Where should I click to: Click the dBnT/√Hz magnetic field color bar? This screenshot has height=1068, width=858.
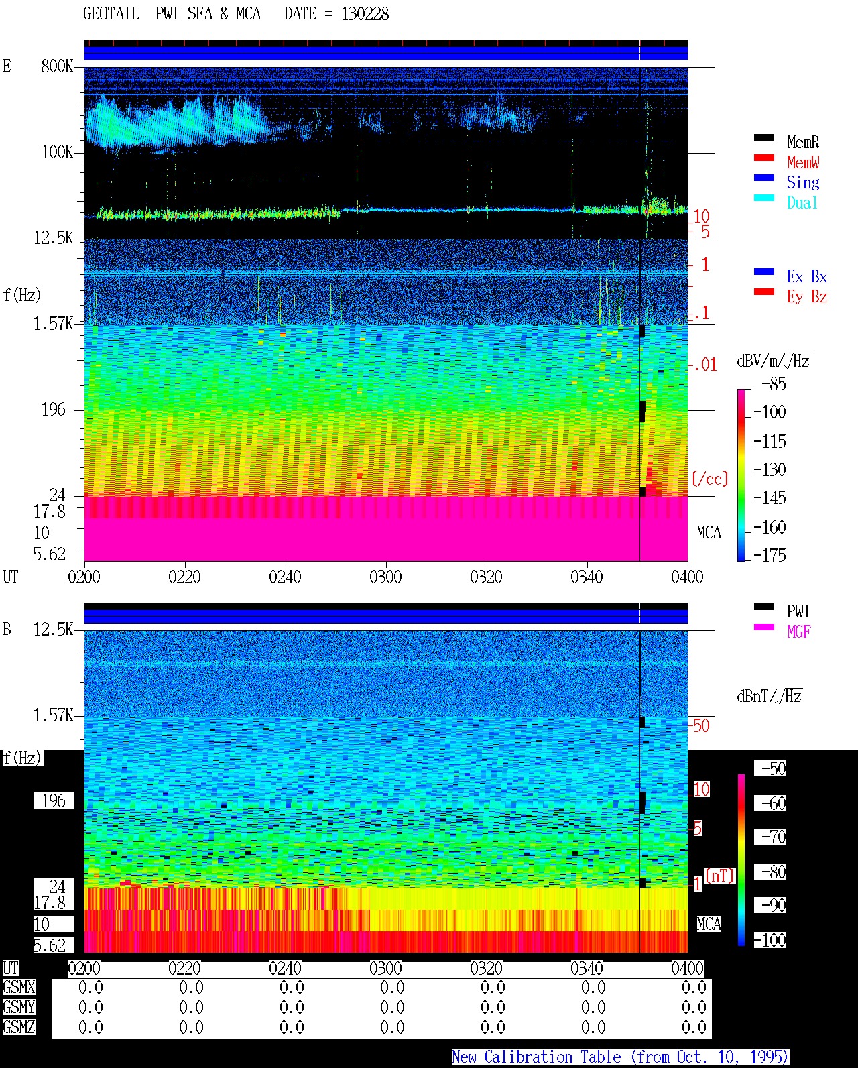[741, 860]
